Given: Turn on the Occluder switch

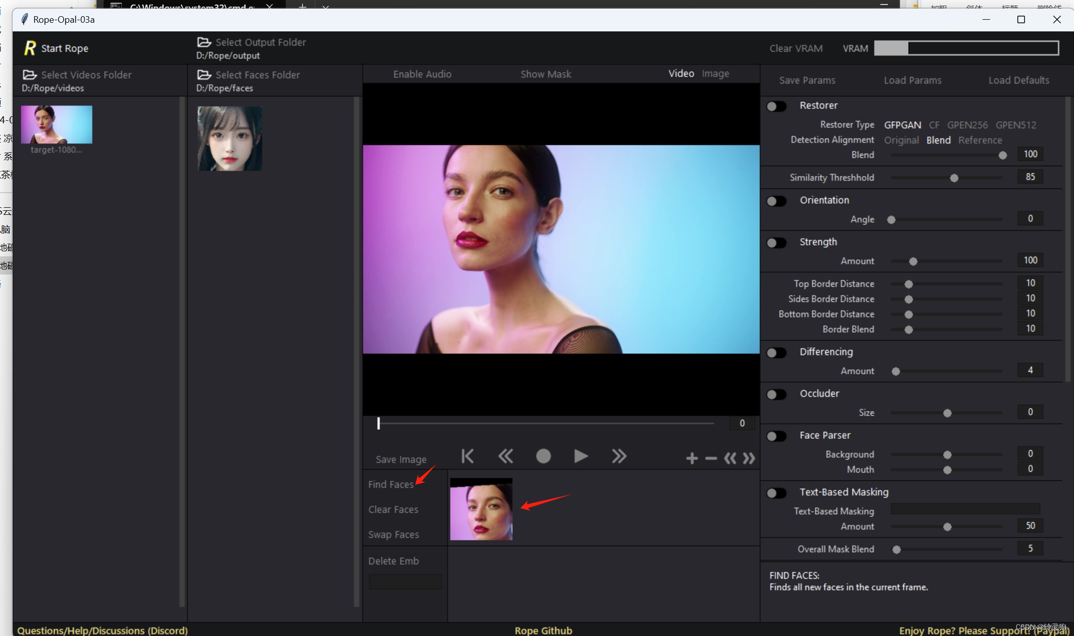Looking at the screenshot, I should click(x=776, y=394).
